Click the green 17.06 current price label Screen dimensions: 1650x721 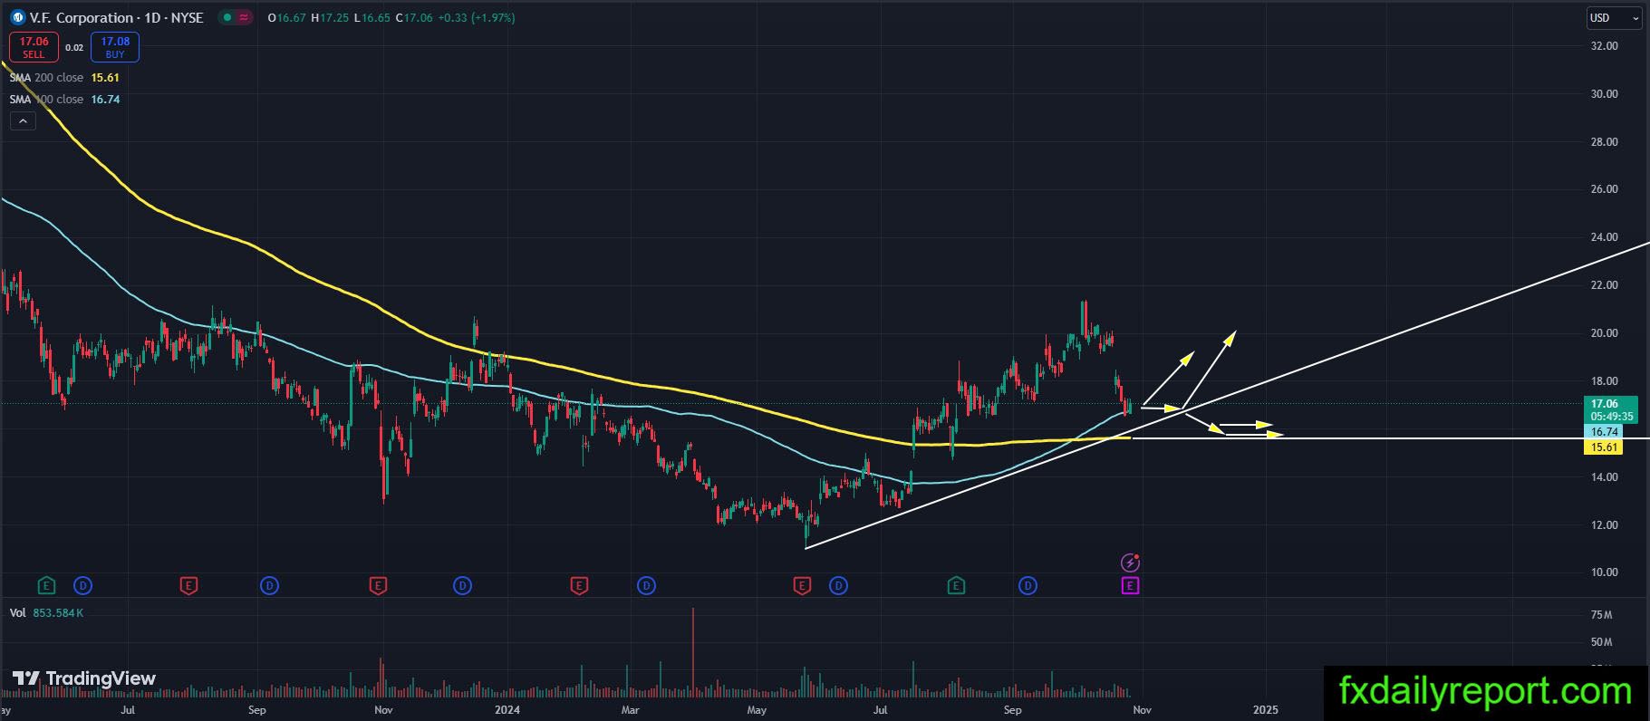[x=1610, y=409]
